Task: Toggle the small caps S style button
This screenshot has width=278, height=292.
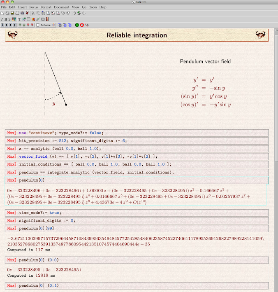Action: 9,19
